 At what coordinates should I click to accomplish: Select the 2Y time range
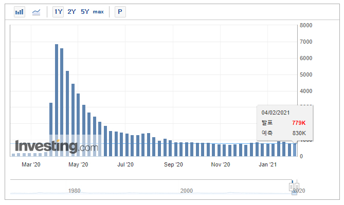coord(71,12)
